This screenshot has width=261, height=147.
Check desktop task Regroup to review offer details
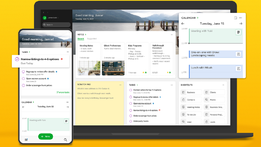pyautogui.click(x=130, y=97)
